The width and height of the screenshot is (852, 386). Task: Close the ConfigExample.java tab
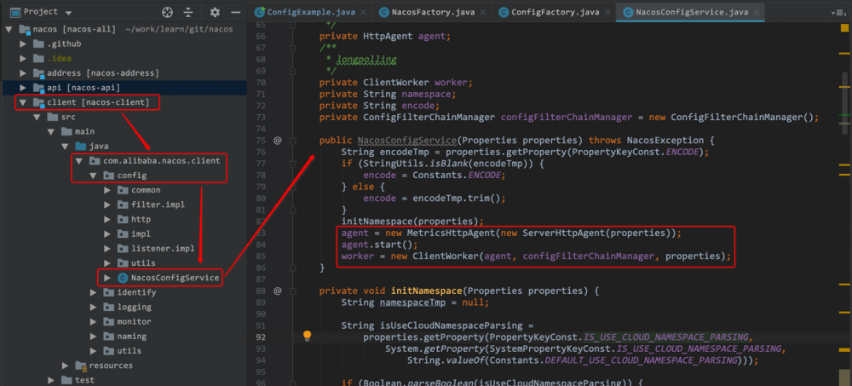coord(363,12)
